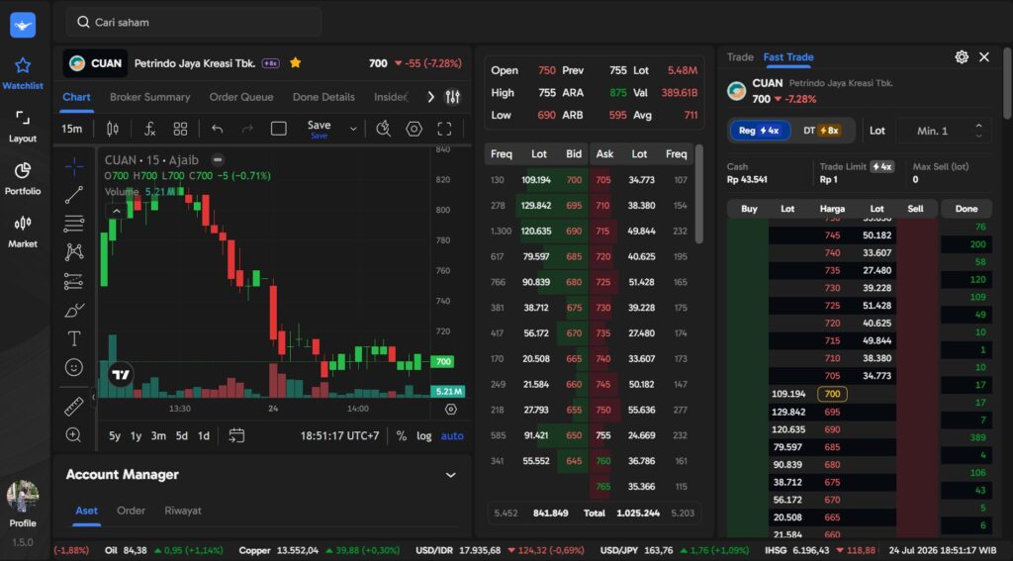Save the chart layout
This screenshot has height=561, width=1013.
pyautogui.click(x=319, y=128)
